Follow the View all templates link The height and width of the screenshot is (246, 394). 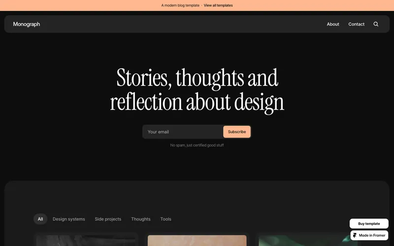218,5
